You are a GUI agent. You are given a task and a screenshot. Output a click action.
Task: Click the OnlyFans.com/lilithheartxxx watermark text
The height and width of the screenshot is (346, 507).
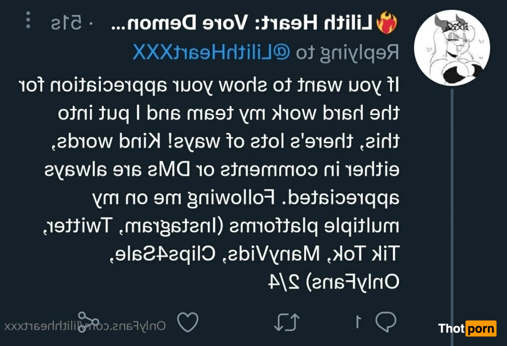point(85,326)
